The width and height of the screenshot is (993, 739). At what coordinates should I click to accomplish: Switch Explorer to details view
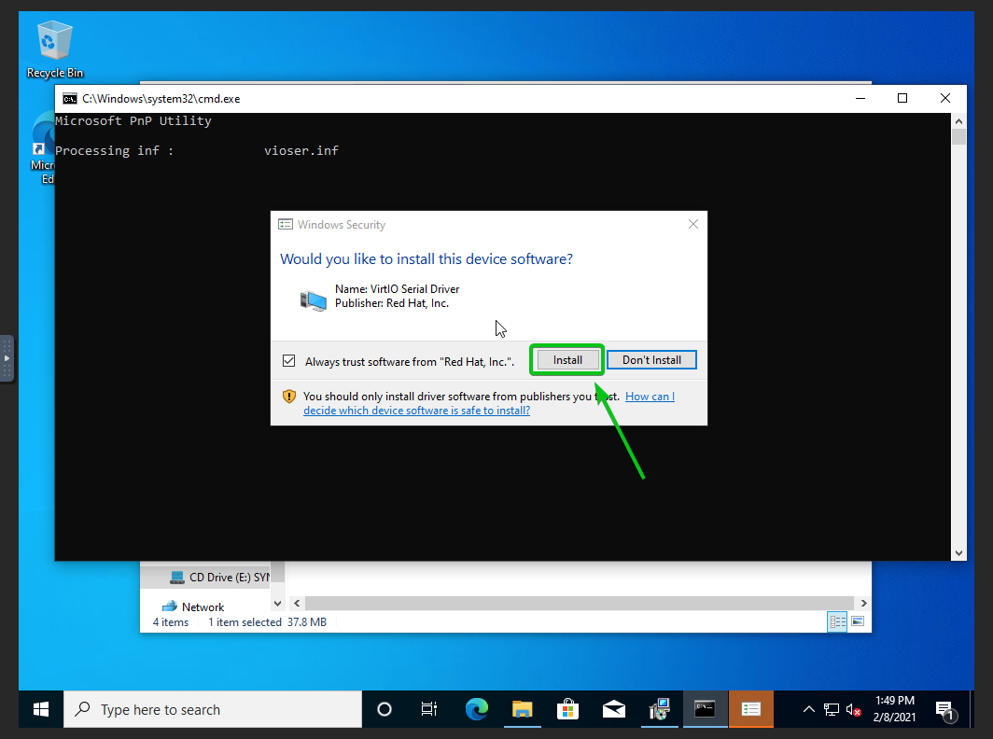[837, 621]
